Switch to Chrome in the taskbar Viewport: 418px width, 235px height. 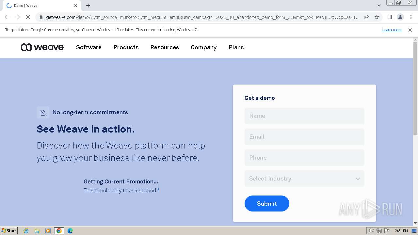(59, 231)
